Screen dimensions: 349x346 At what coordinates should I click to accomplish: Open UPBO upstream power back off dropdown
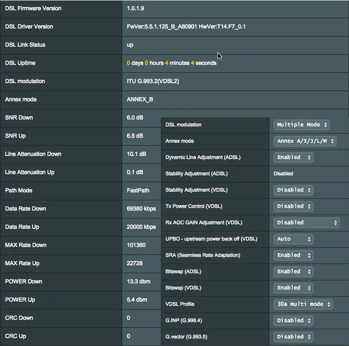tap(293, 239)
